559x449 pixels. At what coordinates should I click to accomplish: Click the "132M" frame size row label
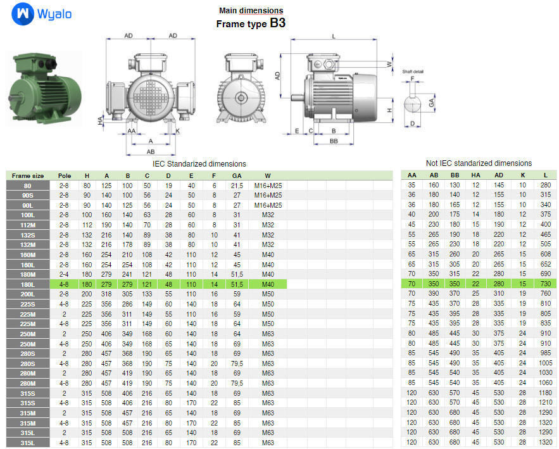pyautogui.click(x=27, y=244)
